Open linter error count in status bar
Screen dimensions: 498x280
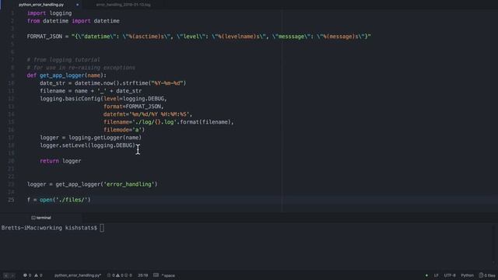pyautogui.click(x=27, y=275)
